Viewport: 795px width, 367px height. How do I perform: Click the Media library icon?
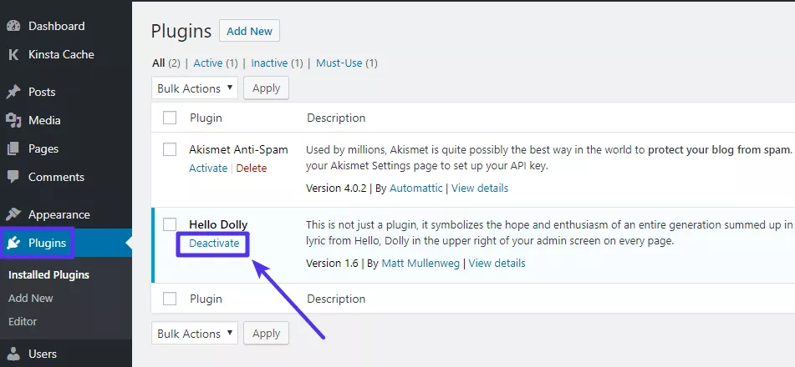click(x=13, y=120)
